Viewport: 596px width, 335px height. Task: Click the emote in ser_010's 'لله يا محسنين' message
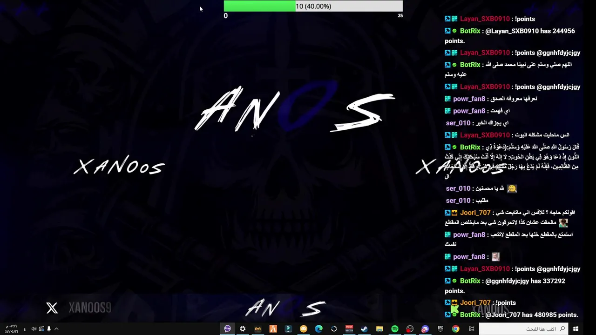[x=512, y=188]
